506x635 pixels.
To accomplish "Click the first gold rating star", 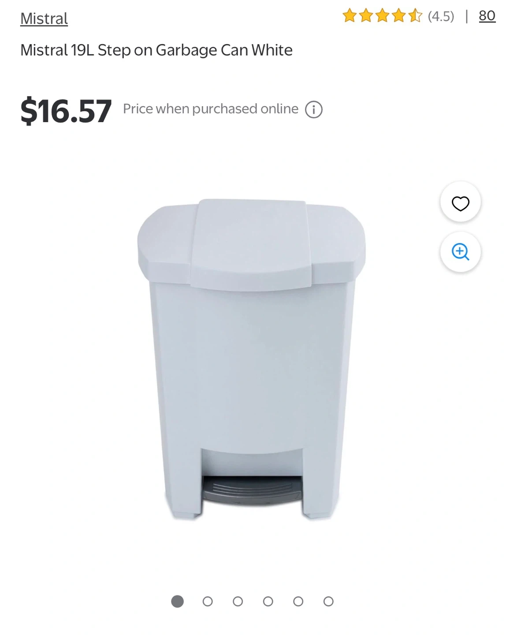I will click(350, 16).
